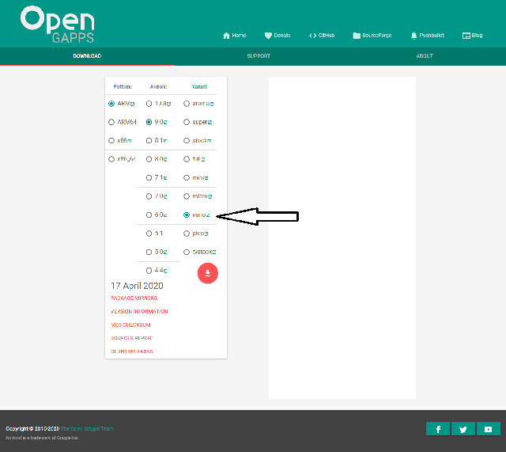Choose the x86 platform radio button
This screenshot has height=452, width=506.
(111, 141)
